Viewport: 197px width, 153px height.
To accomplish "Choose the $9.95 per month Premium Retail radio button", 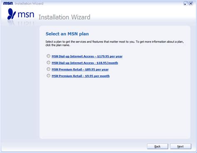I will pyautogui.click(x=48, y=75).
